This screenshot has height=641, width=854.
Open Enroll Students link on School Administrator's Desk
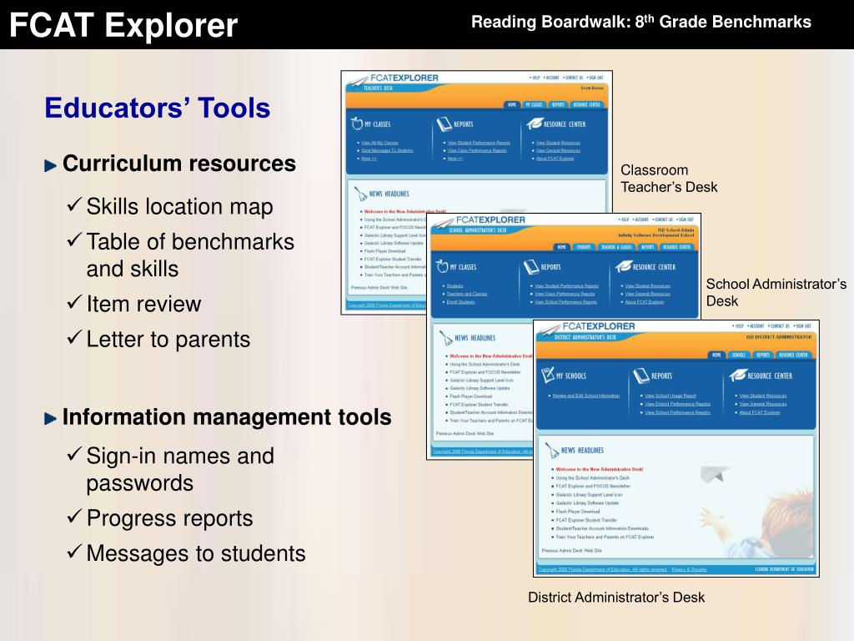pyautogui.click(x=460, y=302)
